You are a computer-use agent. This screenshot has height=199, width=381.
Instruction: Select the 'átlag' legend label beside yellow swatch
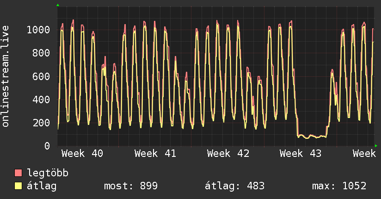(x=42, y=186)
